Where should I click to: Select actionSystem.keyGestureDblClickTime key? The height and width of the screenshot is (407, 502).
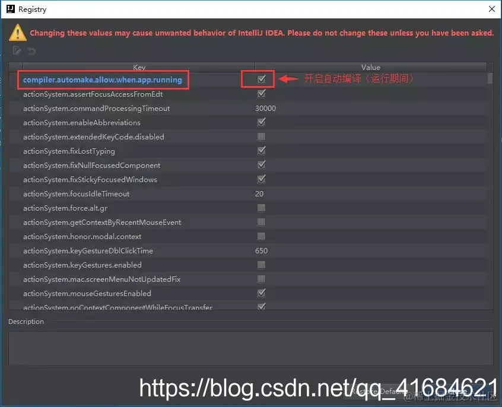(88, 251)
